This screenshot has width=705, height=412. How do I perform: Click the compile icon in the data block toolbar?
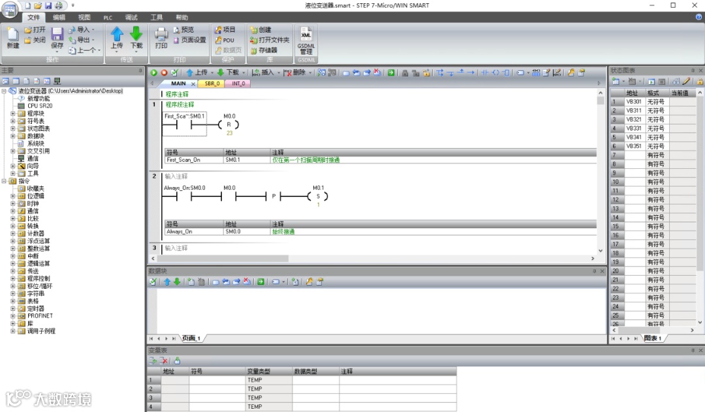[x=154, y=282]
